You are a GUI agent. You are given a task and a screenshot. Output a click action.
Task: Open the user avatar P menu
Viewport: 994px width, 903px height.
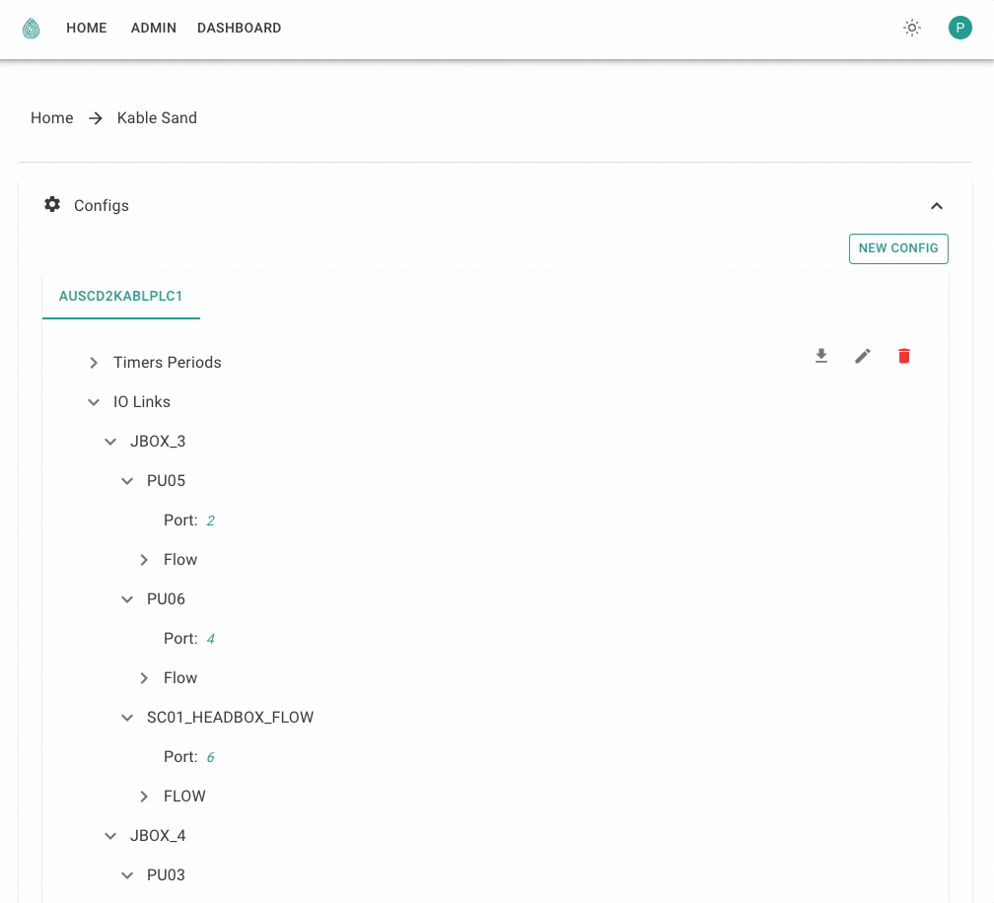point(959,28)
